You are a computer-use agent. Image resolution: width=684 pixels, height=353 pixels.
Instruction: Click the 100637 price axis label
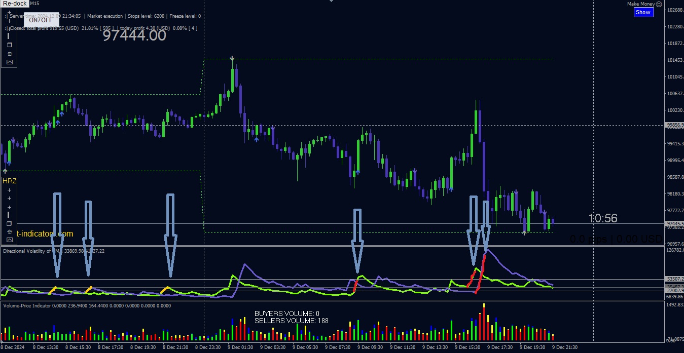tap(675, 94)
